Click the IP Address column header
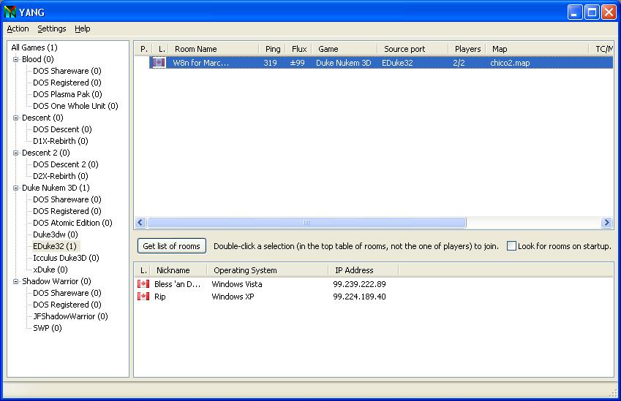The width and height of the screenshot is (621, 401). click(364, 270)
